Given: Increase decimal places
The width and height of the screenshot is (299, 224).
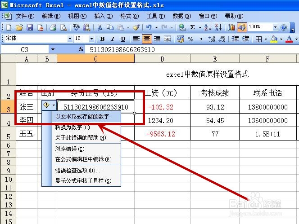Looking at the screenshot, I should 212,39.
